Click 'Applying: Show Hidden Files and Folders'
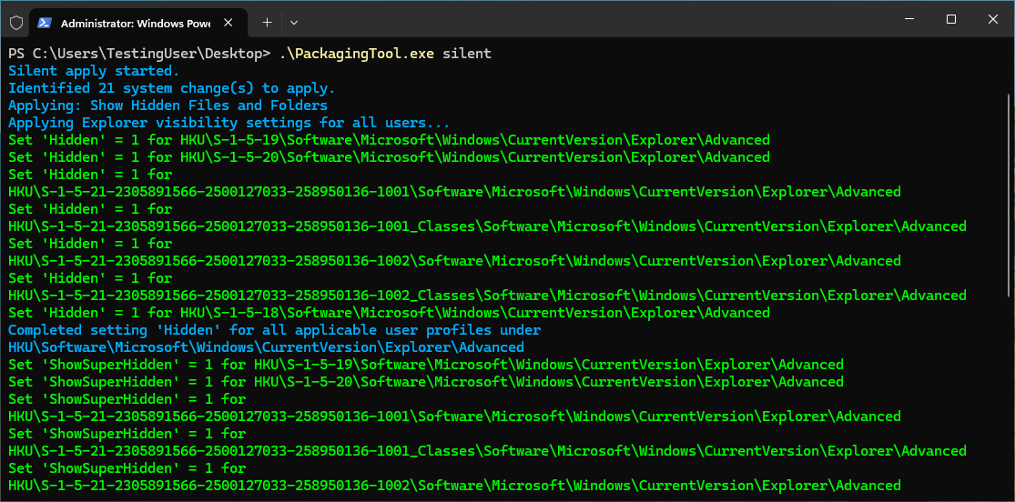Image resolution: width=1015 pixels, height=502 pixels. point(167,105)
